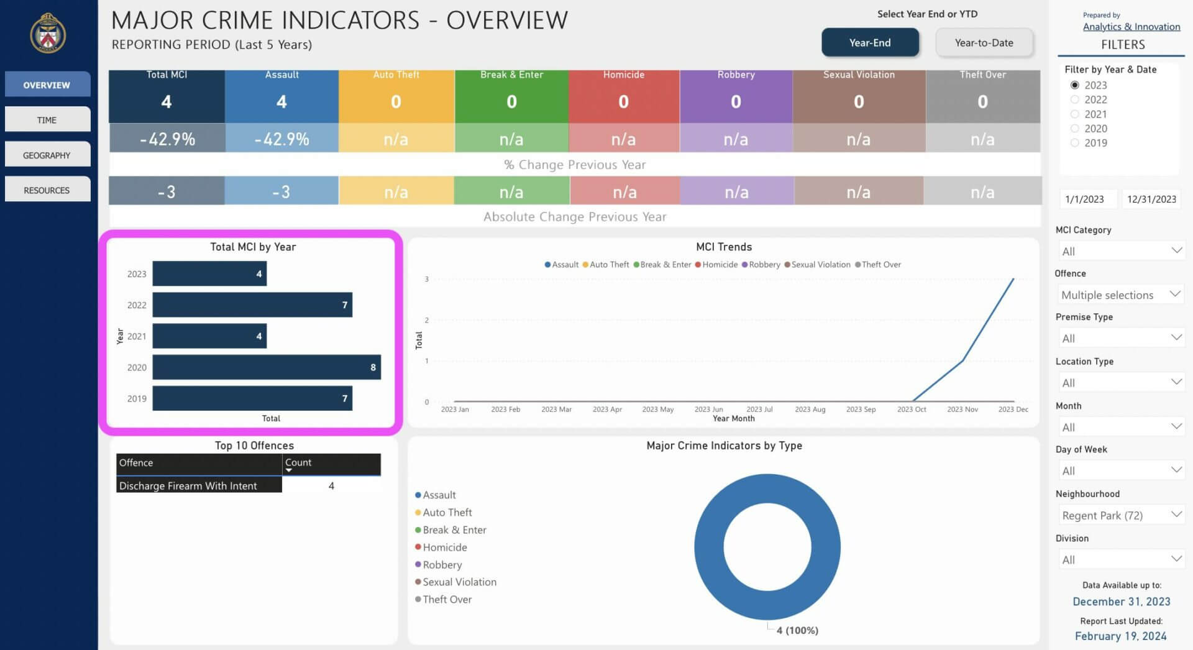Viewport: 1193px width, 650px height.
Task: Click Sexual Violation legend dot by donut chart
Action: 418,582
